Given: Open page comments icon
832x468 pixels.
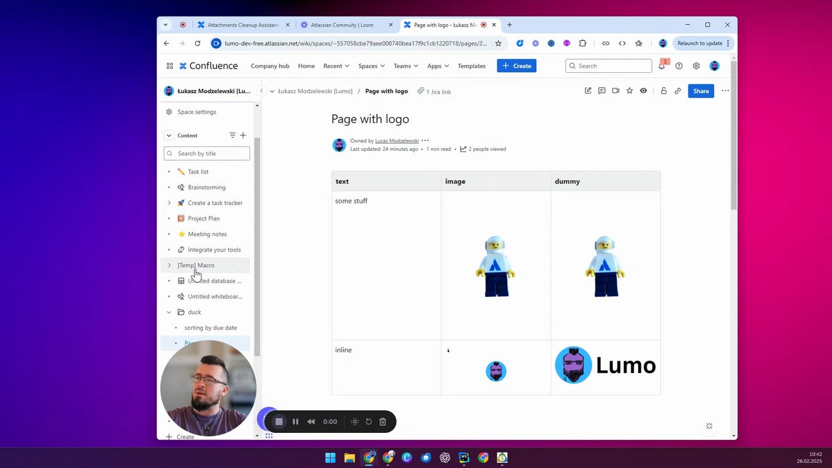Looking at the screenshot, I should click(x=602, y=91).
